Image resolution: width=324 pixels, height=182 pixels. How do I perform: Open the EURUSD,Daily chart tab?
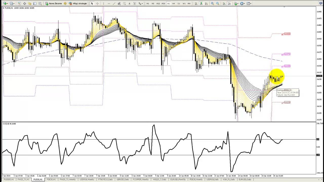coord(245,179)
